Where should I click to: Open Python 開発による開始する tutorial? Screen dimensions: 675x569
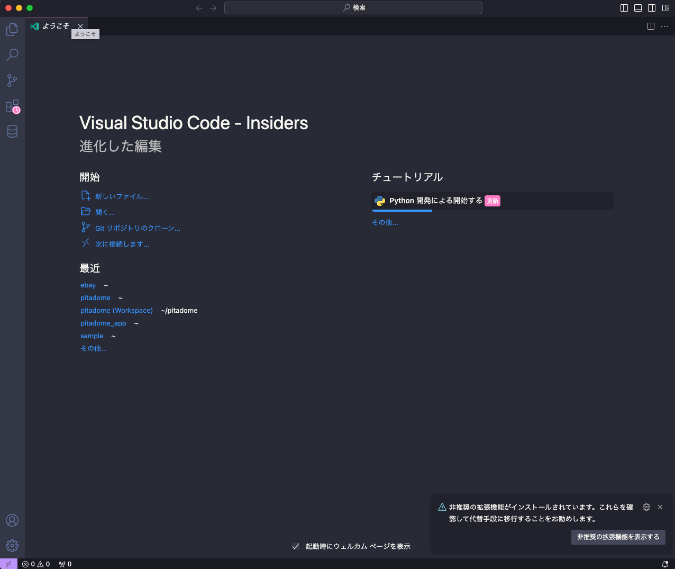point(492,201)
